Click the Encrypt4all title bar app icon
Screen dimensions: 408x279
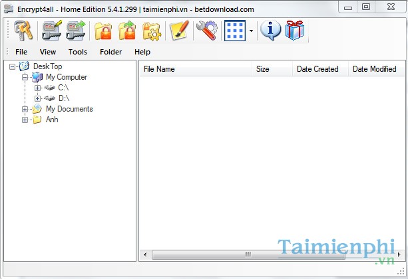pyautogui.click(x=9, y=9)
